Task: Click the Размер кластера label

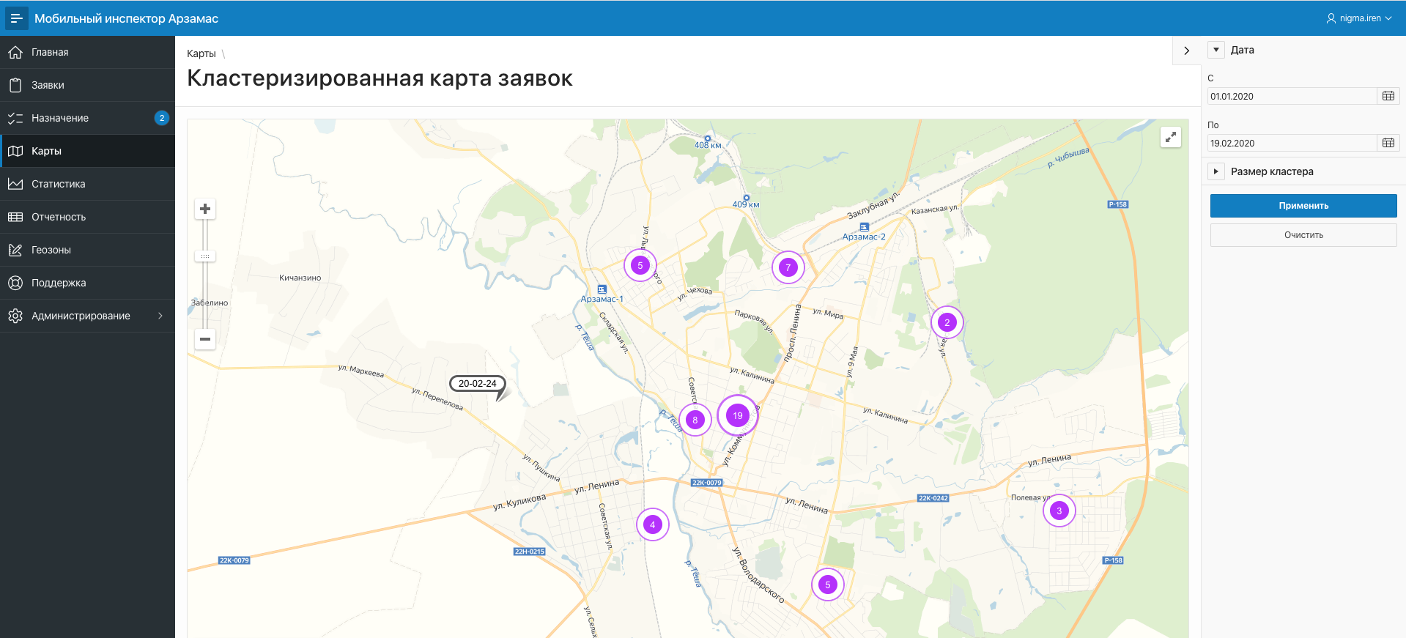Action: [x=1272, y=171]
